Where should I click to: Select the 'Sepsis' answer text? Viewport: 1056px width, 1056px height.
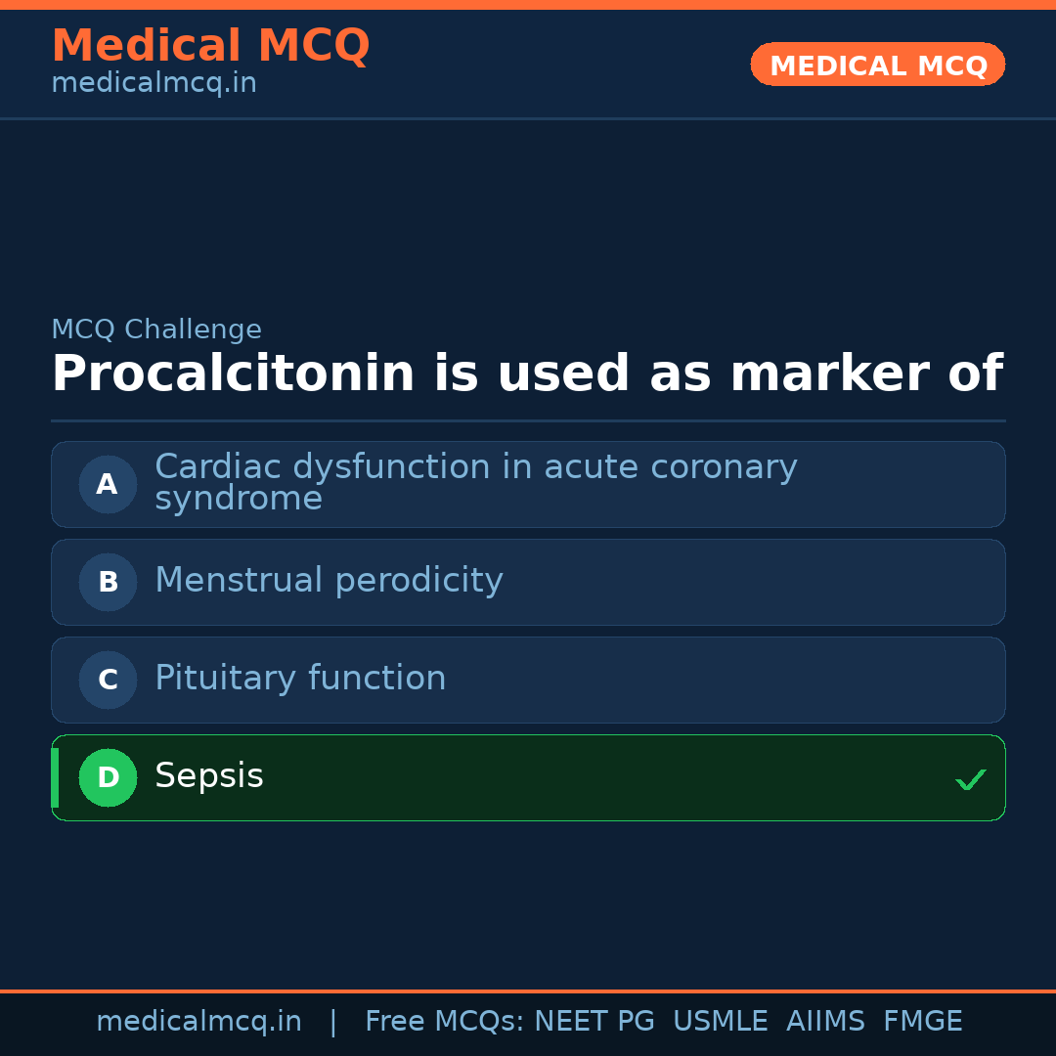click(x=209, y=776)
